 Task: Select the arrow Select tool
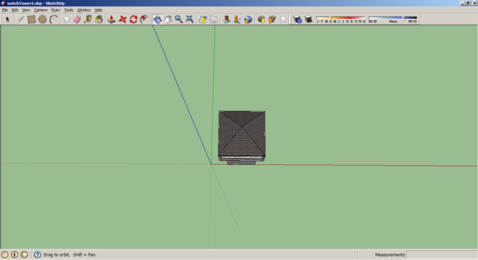(x=8, y=20)
